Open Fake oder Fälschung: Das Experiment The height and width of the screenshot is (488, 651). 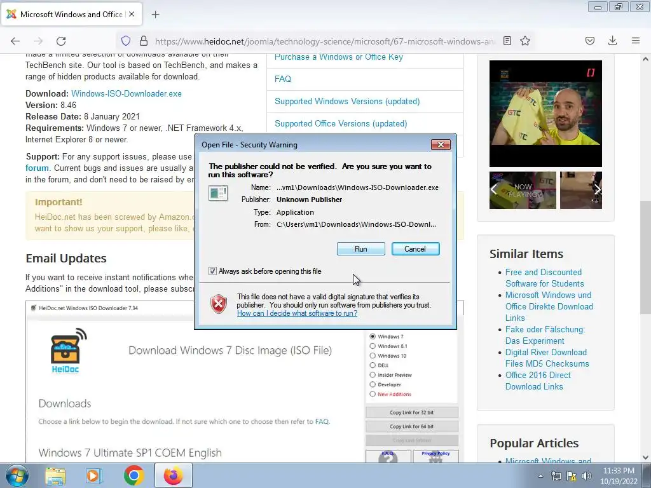[x=545, y=335]
